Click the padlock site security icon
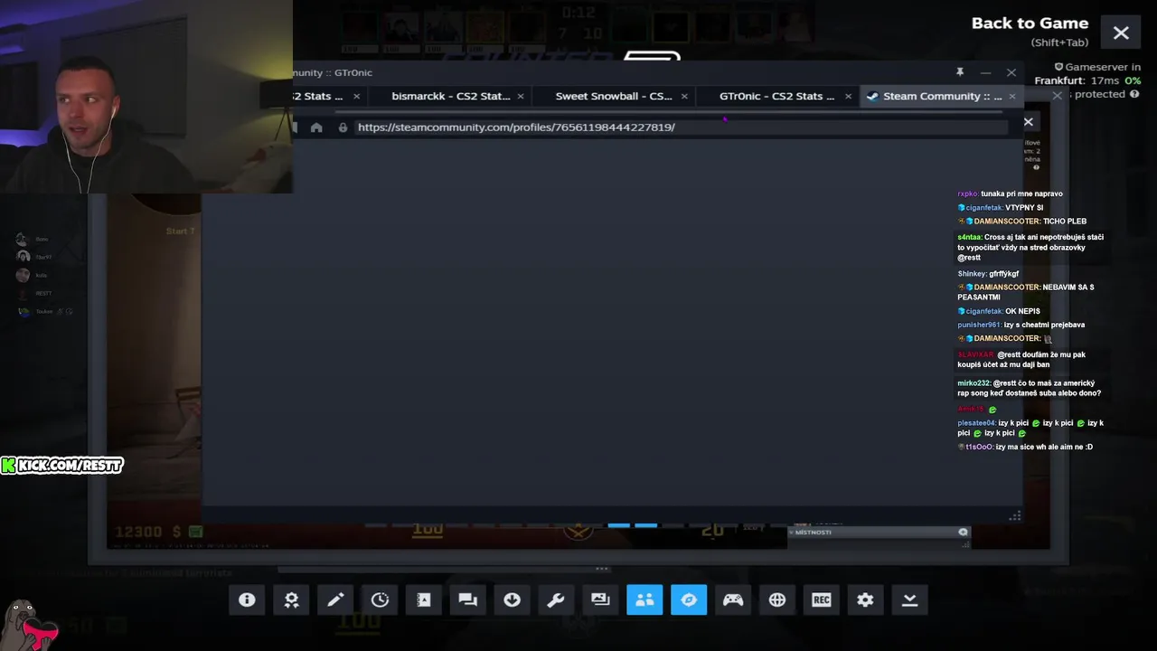This screenshot has height=651, width=1157. point(343,127)
